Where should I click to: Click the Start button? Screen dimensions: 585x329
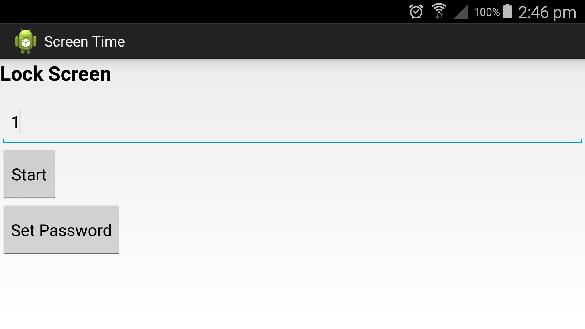pyautogui.click(x=29, y=174)
